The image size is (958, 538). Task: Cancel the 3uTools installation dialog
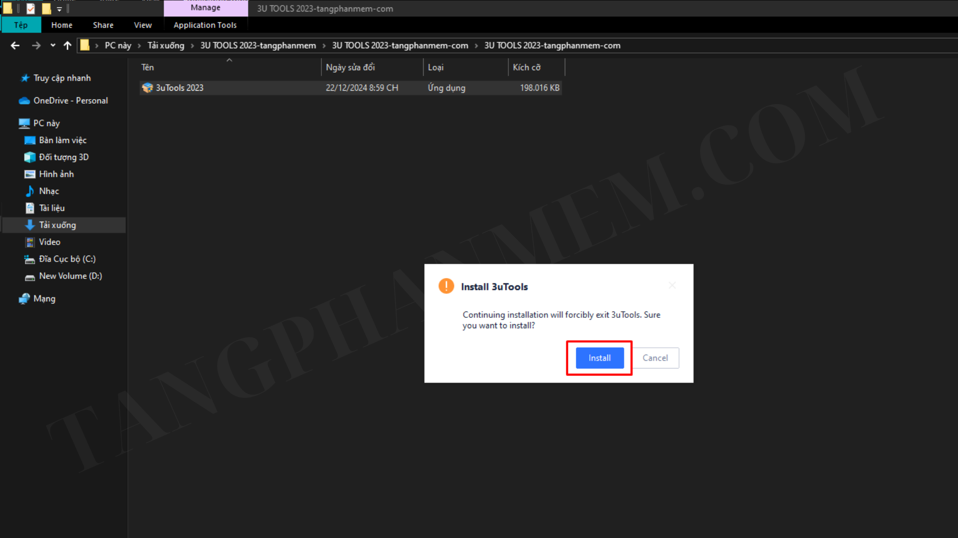(x=655, y=358)
